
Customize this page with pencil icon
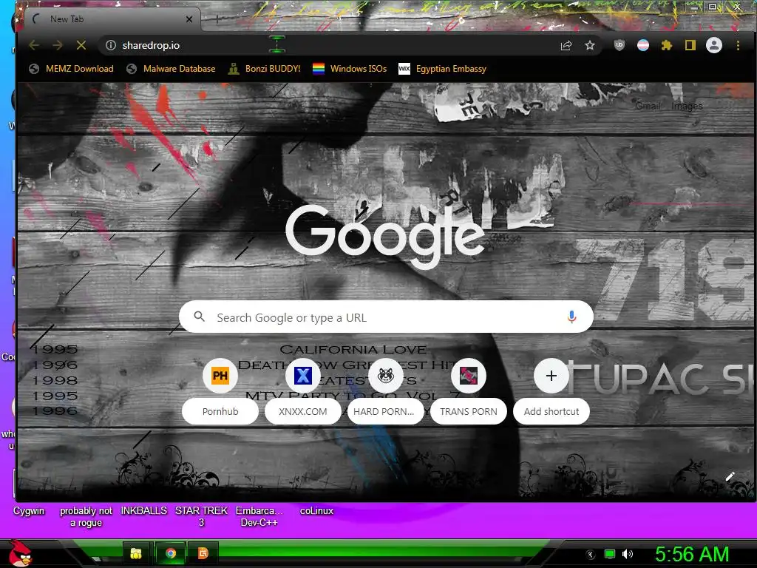point(730,477)
